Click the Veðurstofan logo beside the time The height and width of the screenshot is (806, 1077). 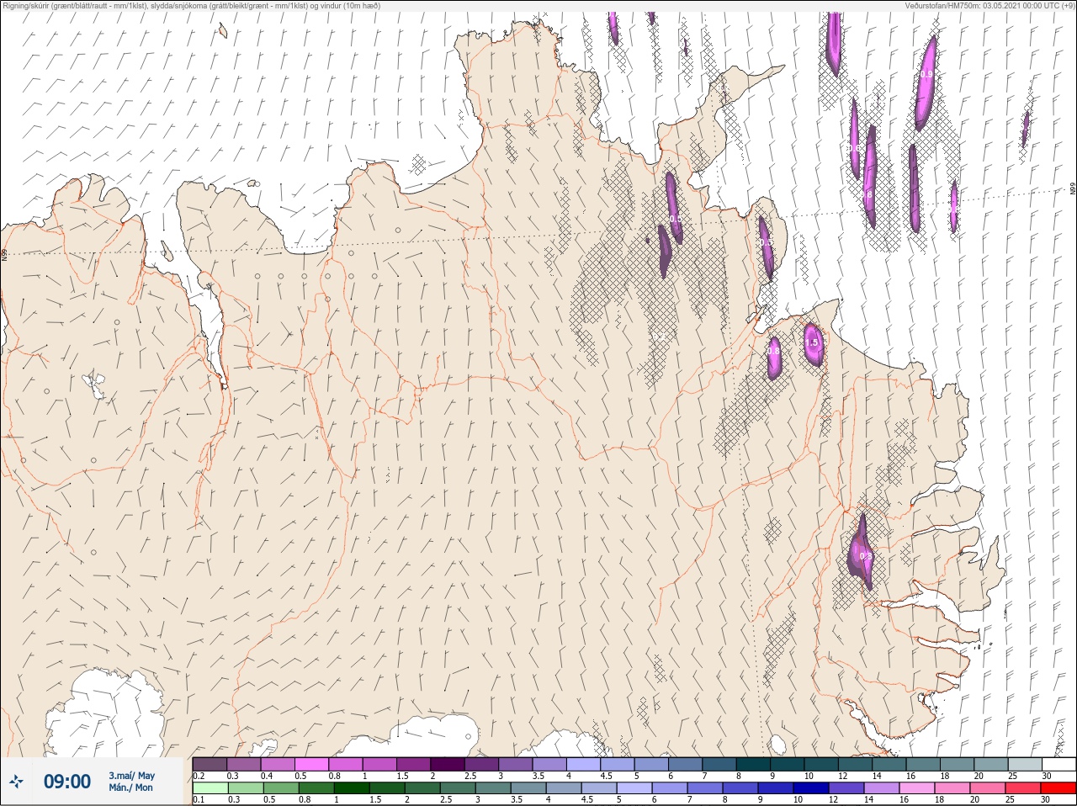[16, 782]
